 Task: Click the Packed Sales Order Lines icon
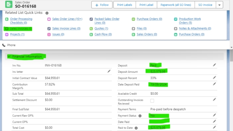click(x=91, y=19)
